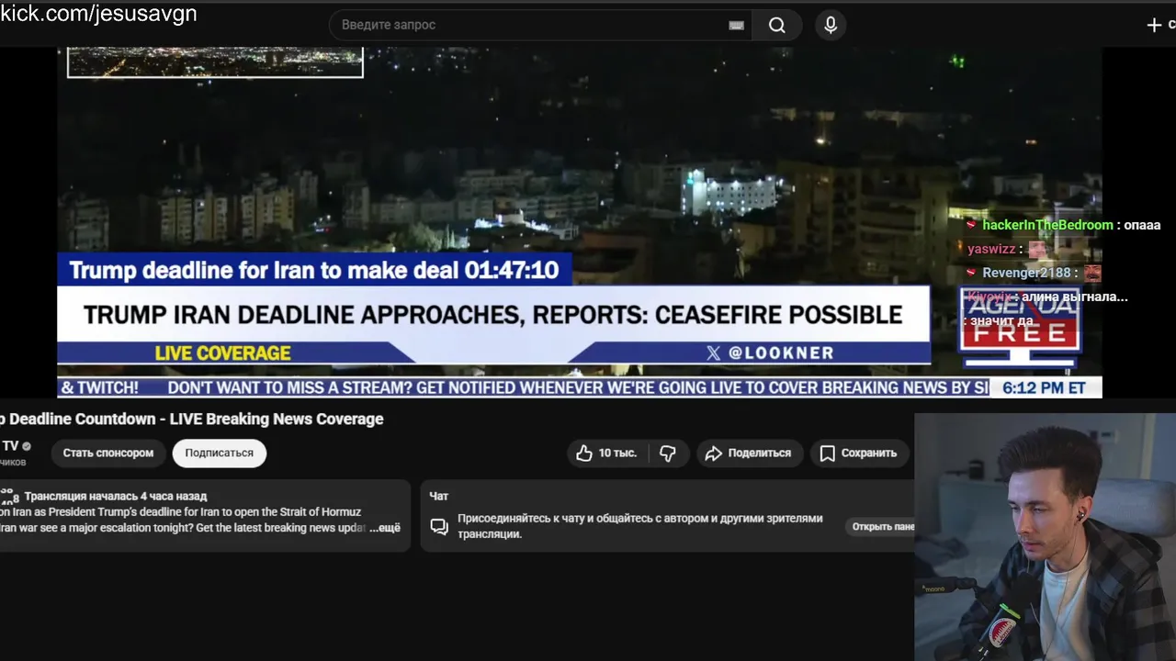The width and height of the screenshot is (1176, 661).
Task: Click the yaswizz chat username
Action: [x=991, y=249]
